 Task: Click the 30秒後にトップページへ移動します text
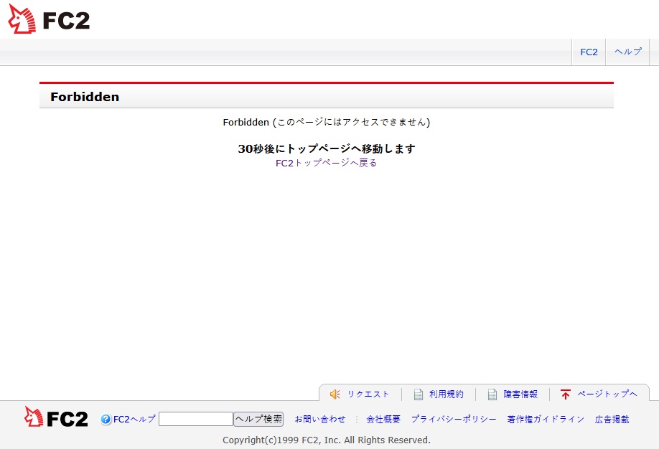[327, 148]
